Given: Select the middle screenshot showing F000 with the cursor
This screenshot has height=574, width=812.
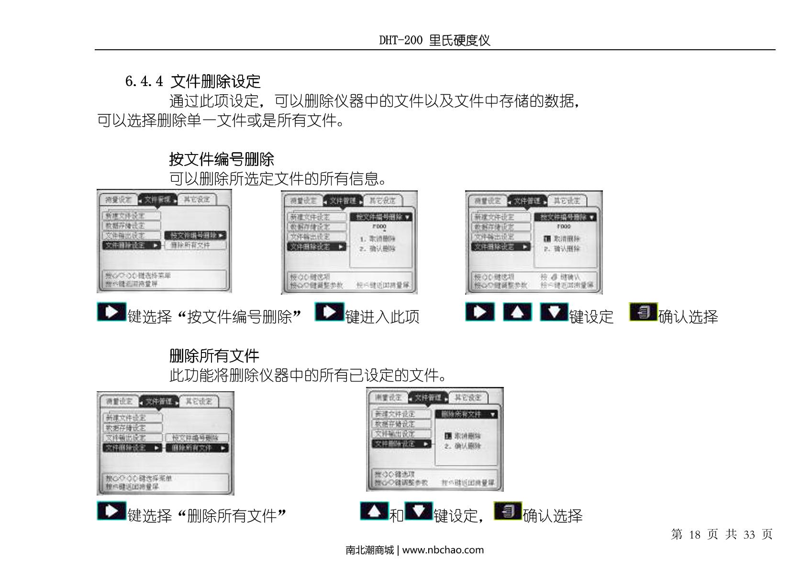Looking at the screenshot, I should 349,242.
